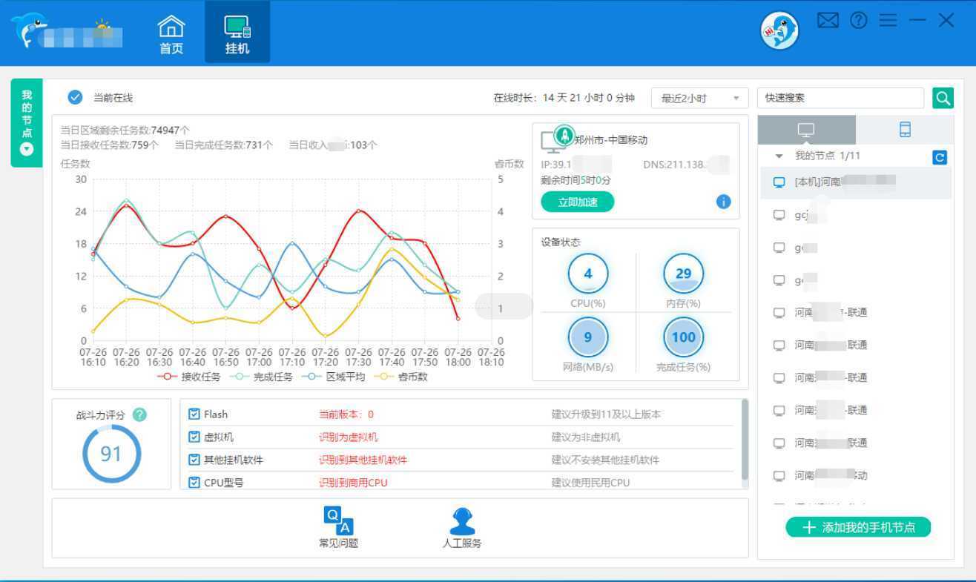Collapse the 我的节点 tree list
This screenshot has height=582, width=976.
(779, 156)
